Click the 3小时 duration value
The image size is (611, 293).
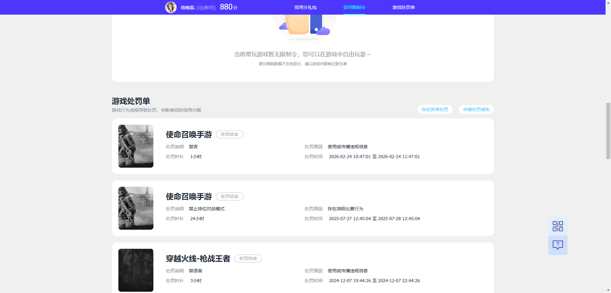coord(196,281)
